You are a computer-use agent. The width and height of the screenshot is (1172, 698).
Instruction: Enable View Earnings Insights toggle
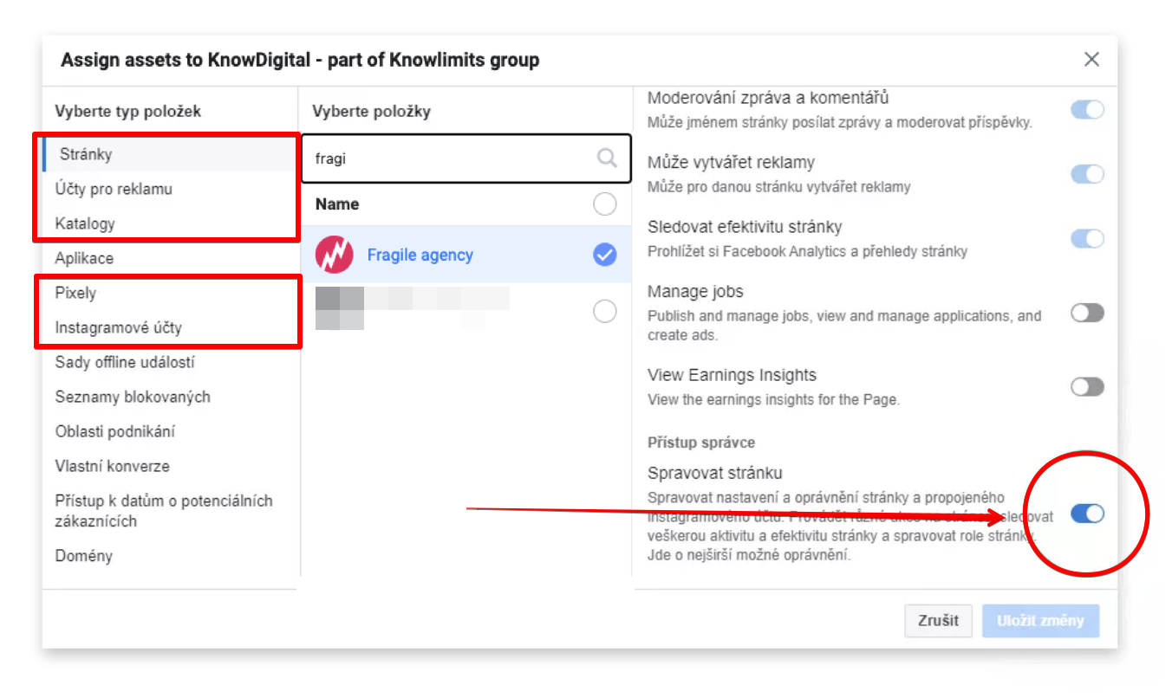pos(1087,386)
